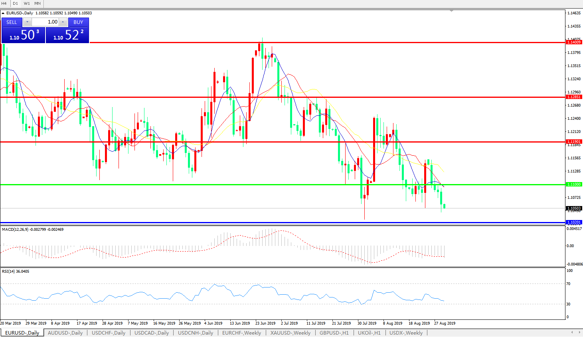Click the chart shift triangle marker
The height and width of the screenshot is (337, 583).
point(451,11)
